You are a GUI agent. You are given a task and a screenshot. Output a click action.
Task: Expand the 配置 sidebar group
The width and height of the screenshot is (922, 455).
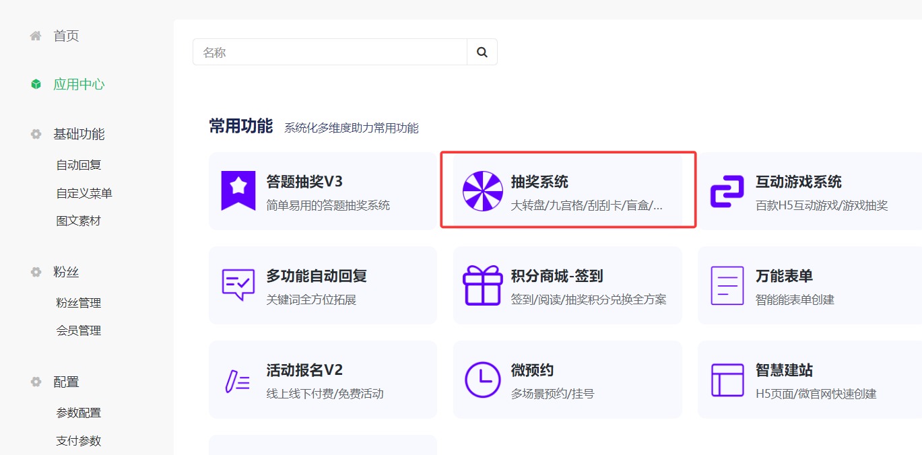point(66,382)
